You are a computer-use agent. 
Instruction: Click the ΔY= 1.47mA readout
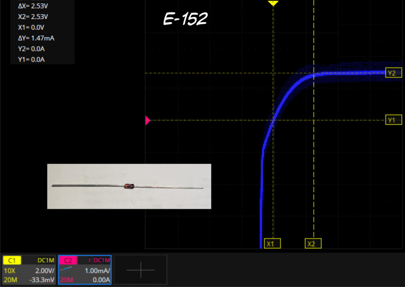coord(36,38)
